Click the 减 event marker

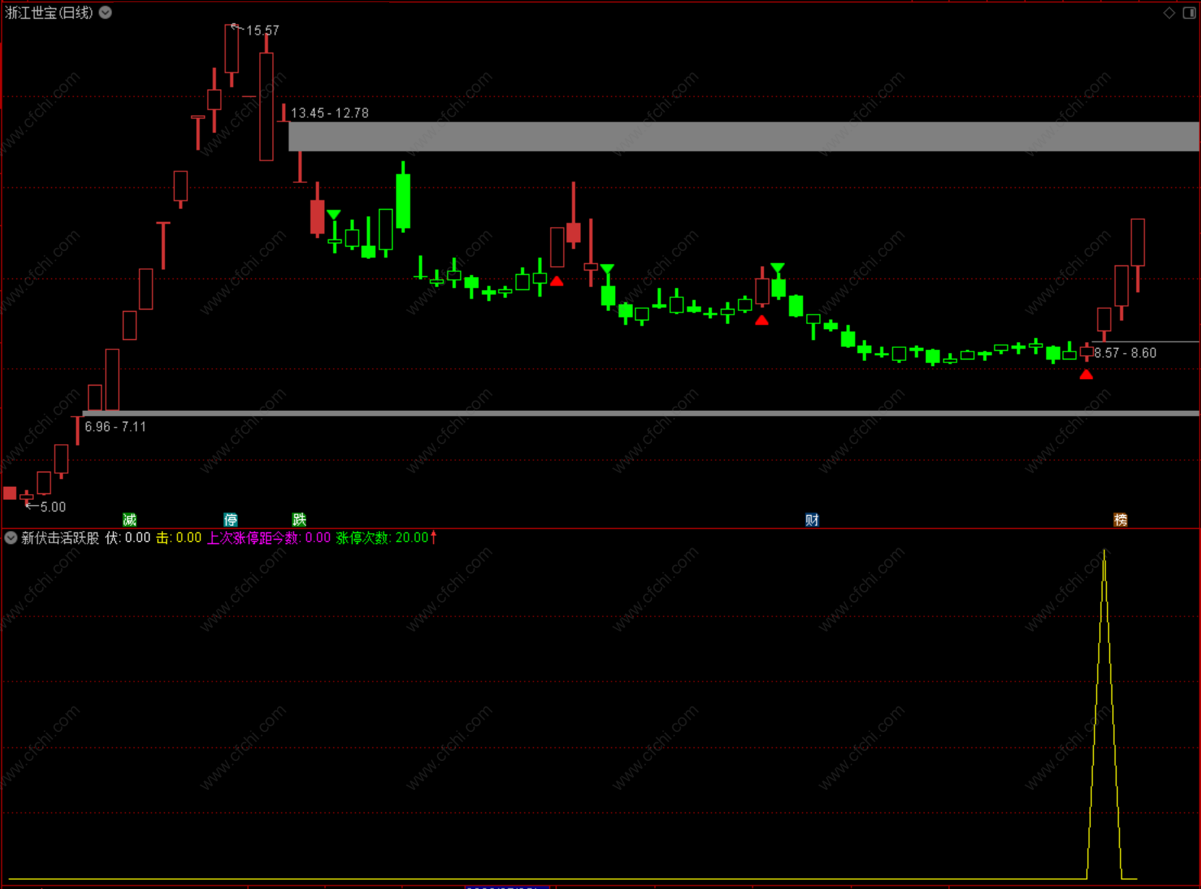pos(130,519)
